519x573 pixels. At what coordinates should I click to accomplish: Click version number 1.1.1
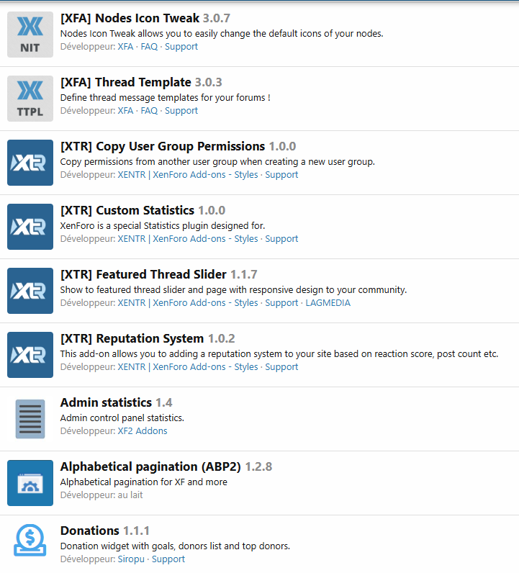tap(136, 531)
